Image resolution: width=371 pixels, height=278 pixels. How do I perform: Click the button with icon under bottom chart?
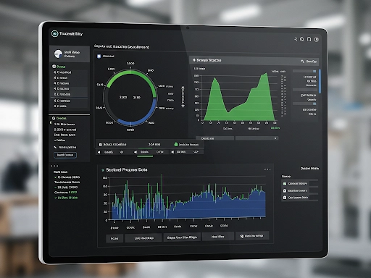click(252, 236)
